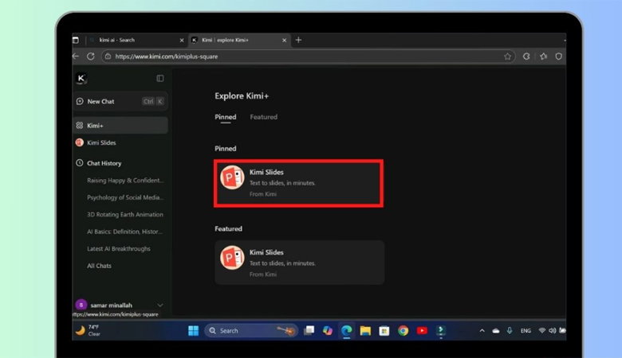Start a New Chat

pyautogui.click(x=120, y=101)
